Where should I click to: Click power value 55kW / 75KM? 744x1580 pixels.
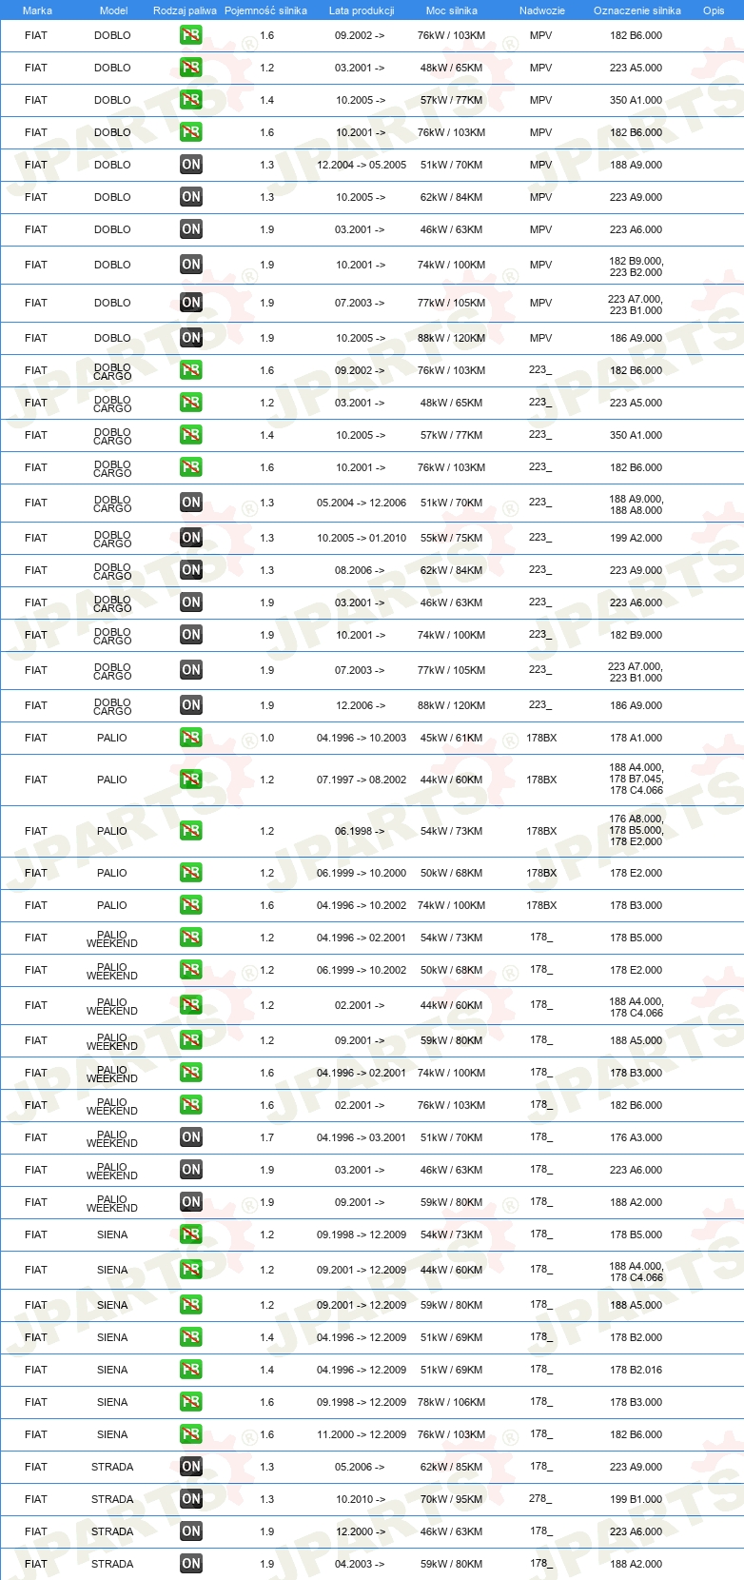(452, 538)
